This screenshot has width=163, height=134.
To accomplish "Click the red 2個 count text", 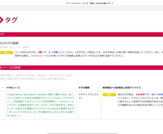I will tap(40, 52).
